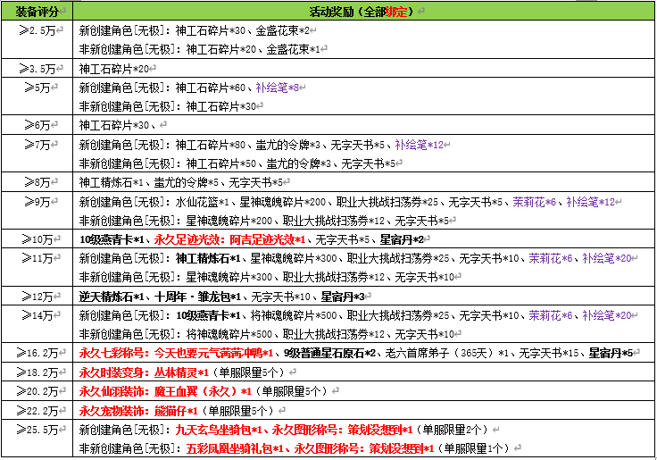
Task: Click 星神魂魄碎片*300 in the 非新创建角色 line
Action: click(x=229, y=277)
